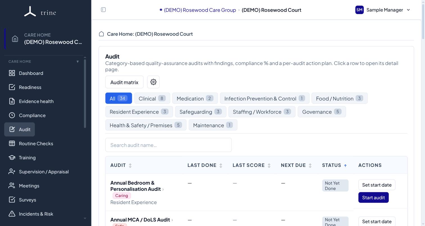The width and height of the screenshot is (425, 226).
Task: Expand Annual MCA / DoLS Audit row
Action: (x=172, y=220)
